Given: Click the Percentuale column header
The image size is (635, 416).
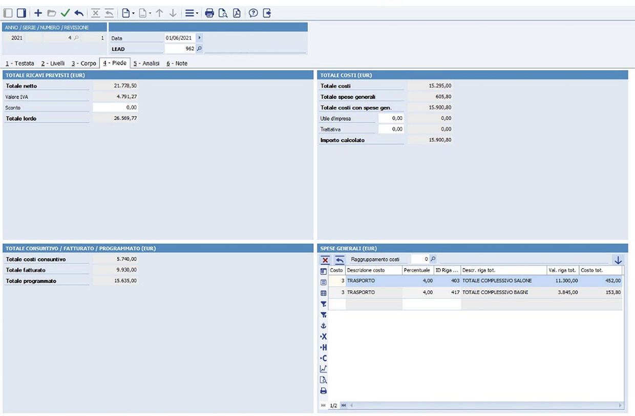Looking at the screenshot, I should [x=417, y=270].
